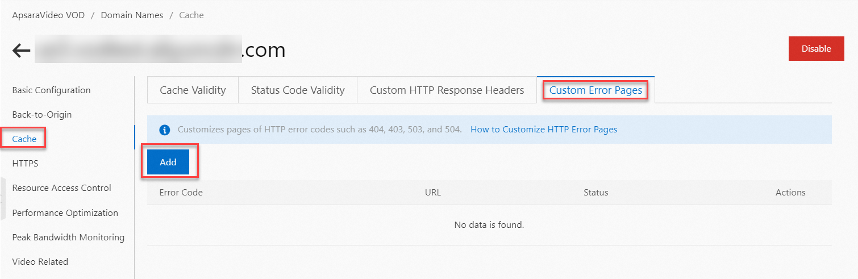Viewport: 858px width, 279px height.
Task: Choose the Cache item in the sidebar
Action: [24, 139]
